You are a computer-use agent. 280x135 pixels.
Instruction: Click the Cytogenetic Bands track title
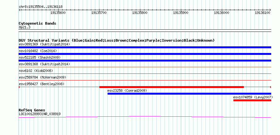tap(37, 23)
